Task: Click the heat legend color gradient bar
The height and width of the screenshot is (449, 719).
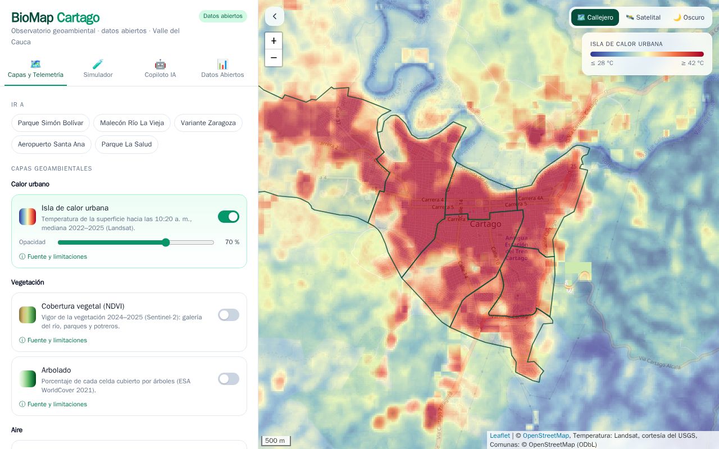Action: tap(647, 54)
